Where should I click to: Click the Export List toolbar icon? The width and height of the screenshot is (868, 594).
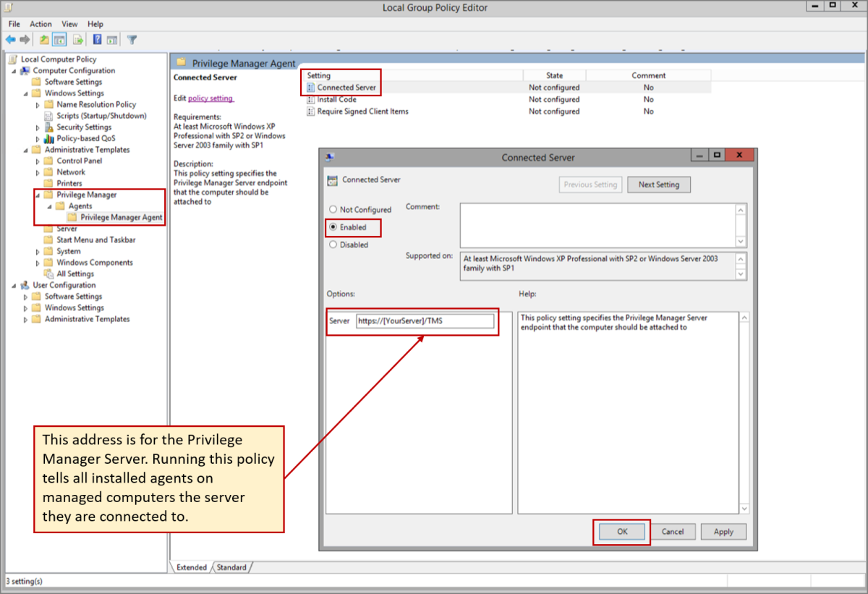coord(78,40)
